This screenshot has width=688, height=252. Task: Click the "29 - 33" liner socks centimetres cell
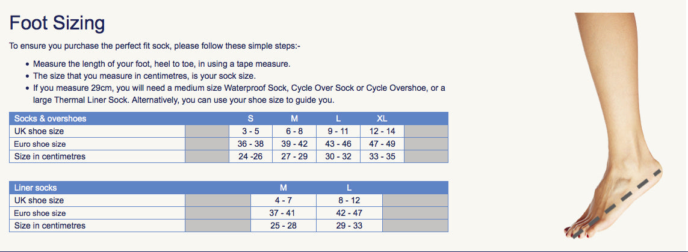pos(349,226)
